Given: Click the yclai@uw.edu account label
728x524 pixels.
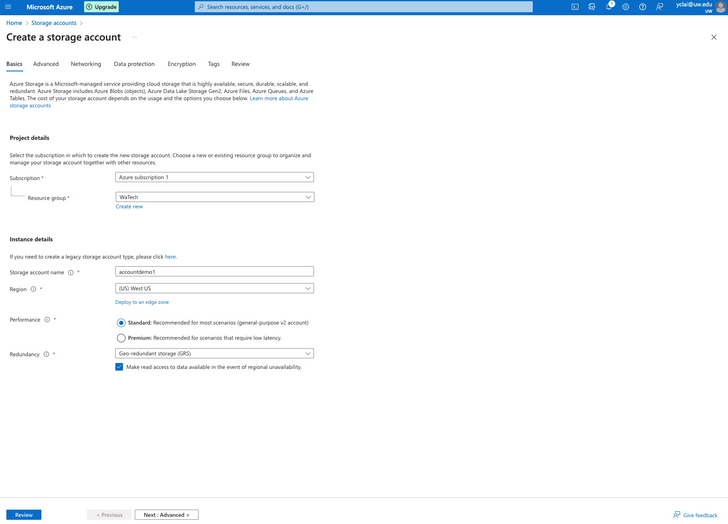Looking at the screenshot, I should (694, 4).
